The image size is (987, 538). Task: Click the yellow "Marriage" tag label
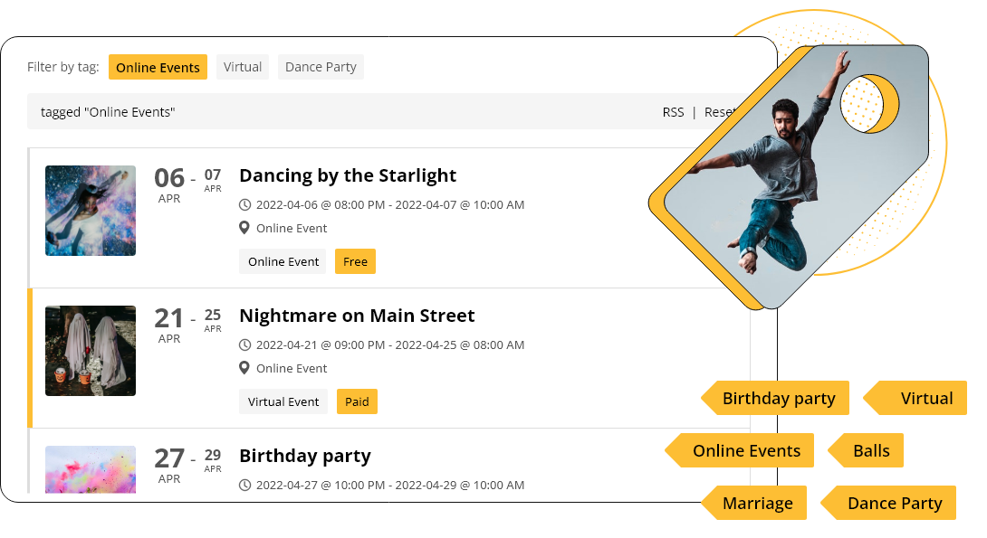[x=757, y=503]
